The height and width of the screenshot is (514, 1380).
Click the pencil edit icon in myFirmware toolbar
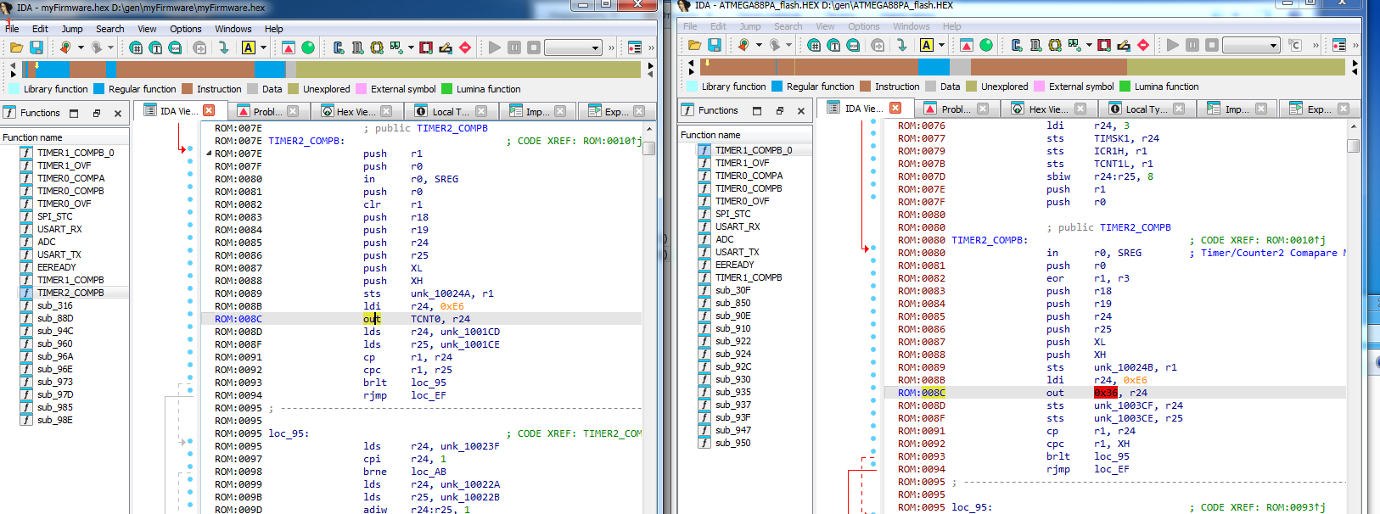(446, 47)
